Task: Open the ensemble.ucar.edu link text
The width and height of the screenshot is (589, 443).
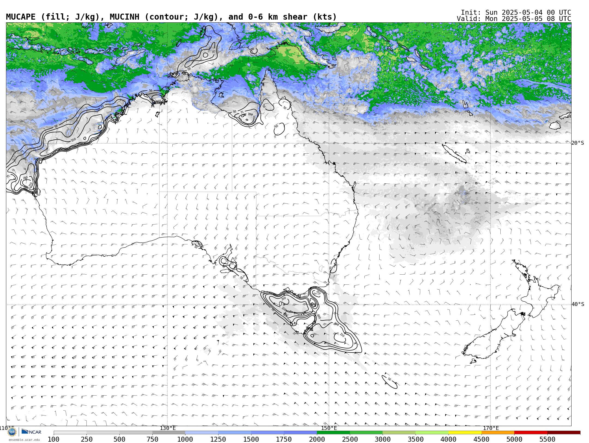Action: tap(24, 440)
